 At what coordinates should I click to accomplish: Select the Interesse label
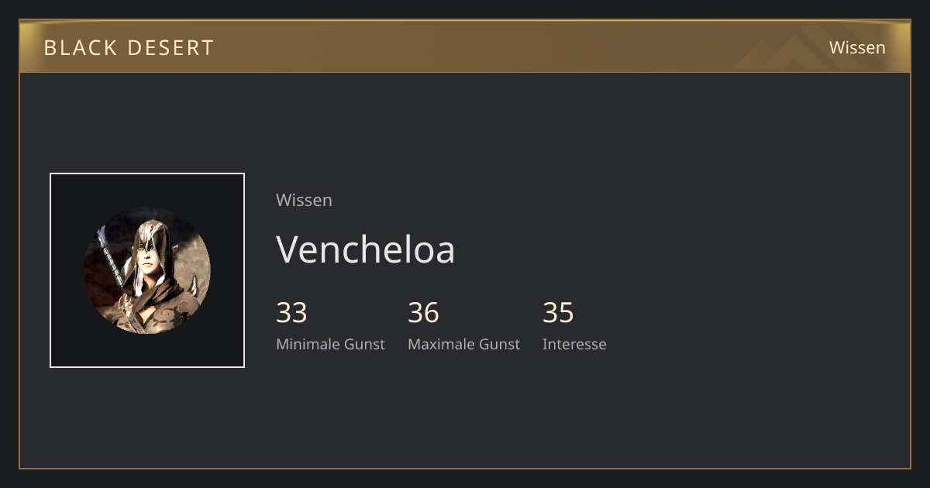tap(574, 344)
